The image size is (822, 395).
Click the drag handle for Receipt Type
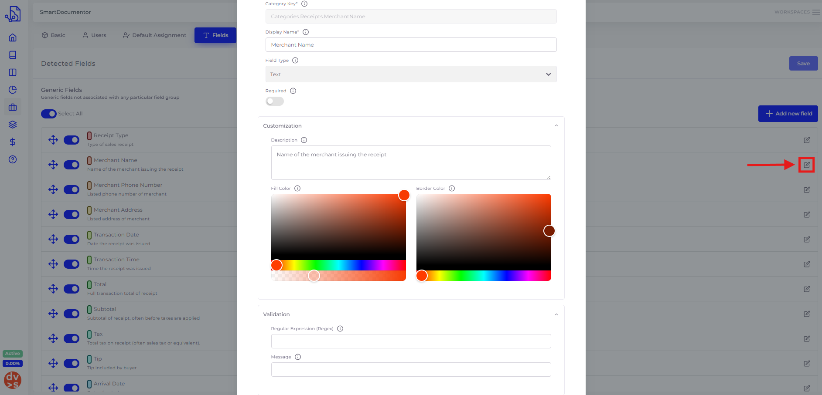pos(53,140)
